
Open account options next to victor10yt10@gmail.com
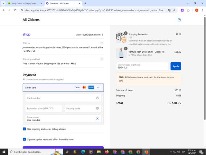[103, 35]
